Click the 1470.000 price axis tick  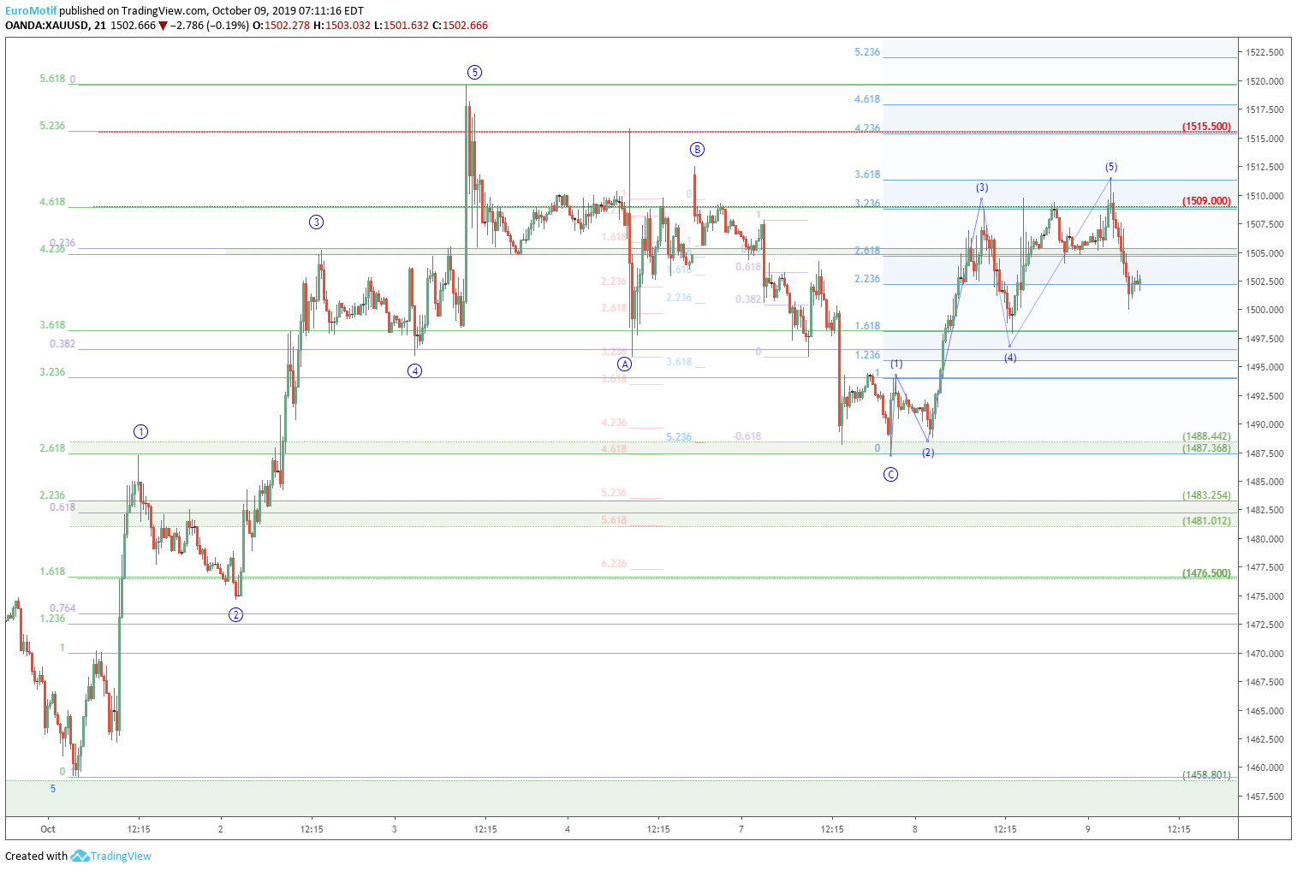coord(1265,654)
